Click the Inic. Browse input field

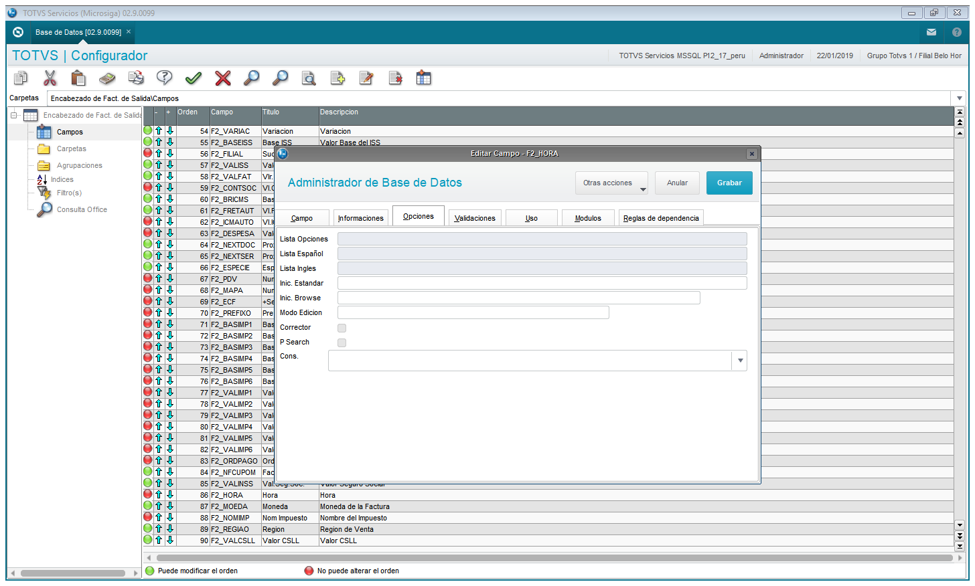(x=519, y=298)
